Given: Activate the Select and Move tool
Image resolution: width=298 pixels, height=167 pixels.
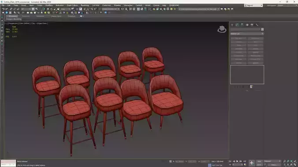Looking at the screenshot, I should coord(48,9).
